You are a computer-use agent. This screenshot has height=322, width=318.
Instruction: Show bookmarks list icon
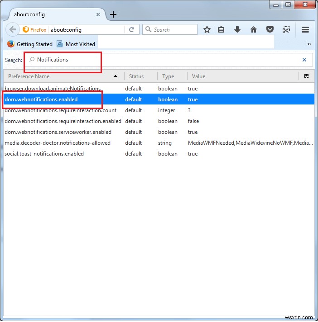coord(221,29)
